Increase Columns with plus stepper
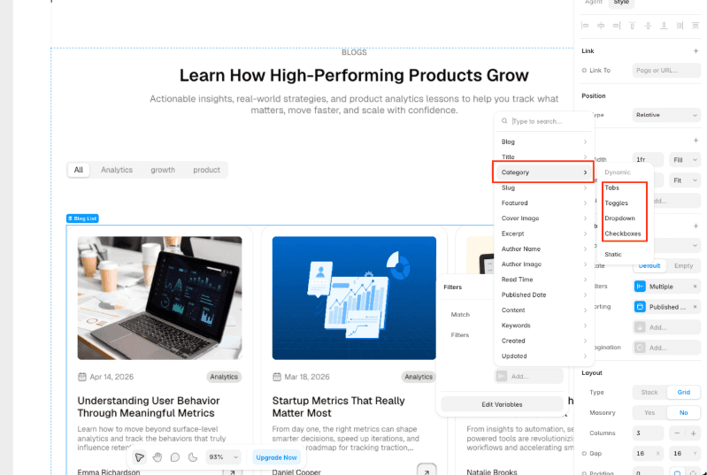The image size is (707, 475). click(693, 433)
